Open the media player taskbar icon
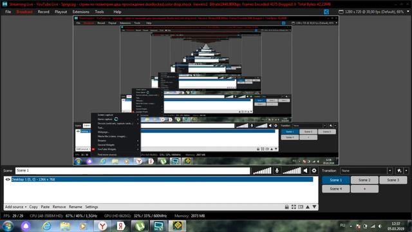This screenshot has width=412, height=232. coord(83,226)
